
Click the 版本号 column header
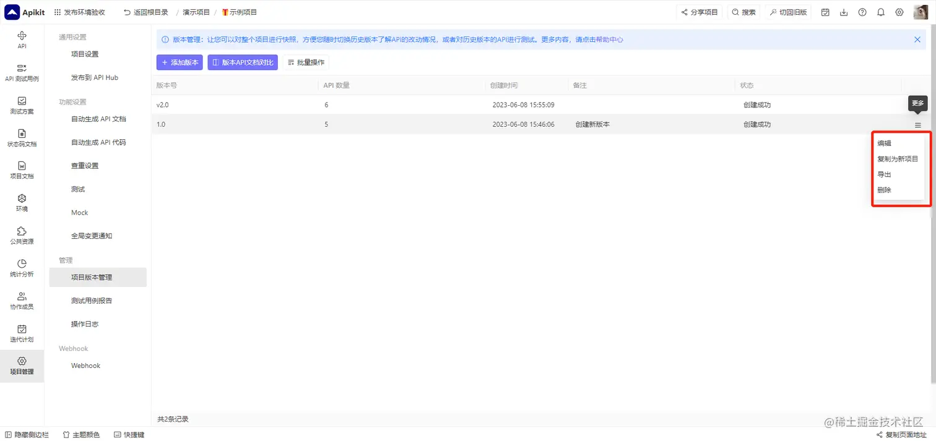167,85
